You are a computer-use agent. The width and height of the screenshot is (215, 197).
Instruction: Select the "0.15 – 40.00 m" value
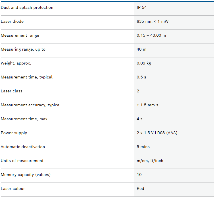[x=151, y=36]
